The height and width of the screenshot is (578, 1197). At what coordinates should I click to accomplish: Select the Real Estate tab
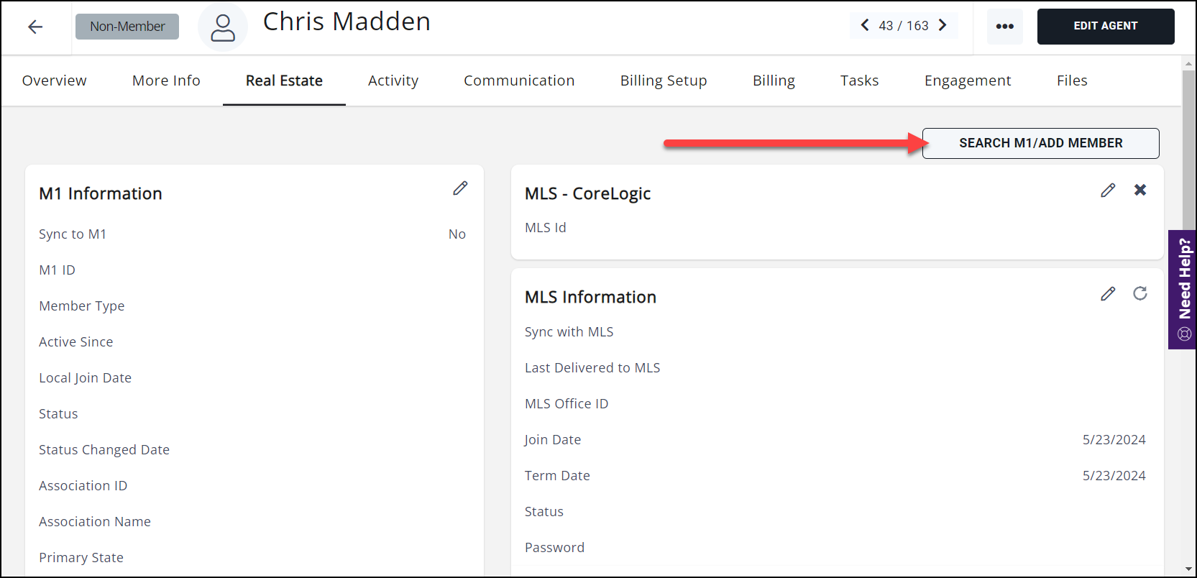(x=284, y=81)
